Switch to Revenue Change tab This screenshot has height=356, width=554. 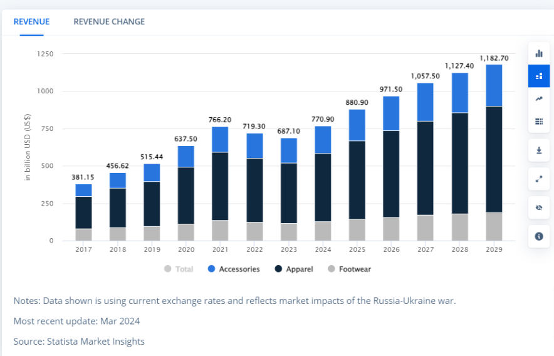109,21
